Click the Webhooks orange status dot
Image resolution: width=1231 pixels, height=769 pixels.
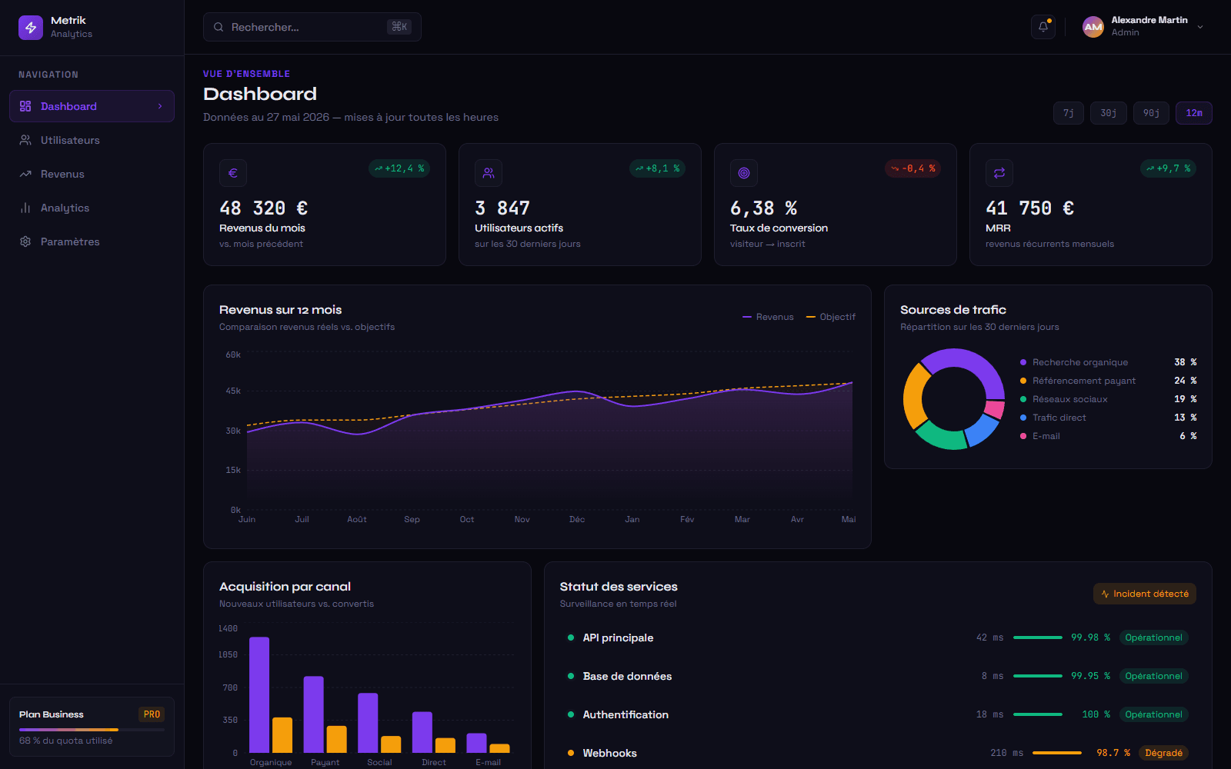571,753
